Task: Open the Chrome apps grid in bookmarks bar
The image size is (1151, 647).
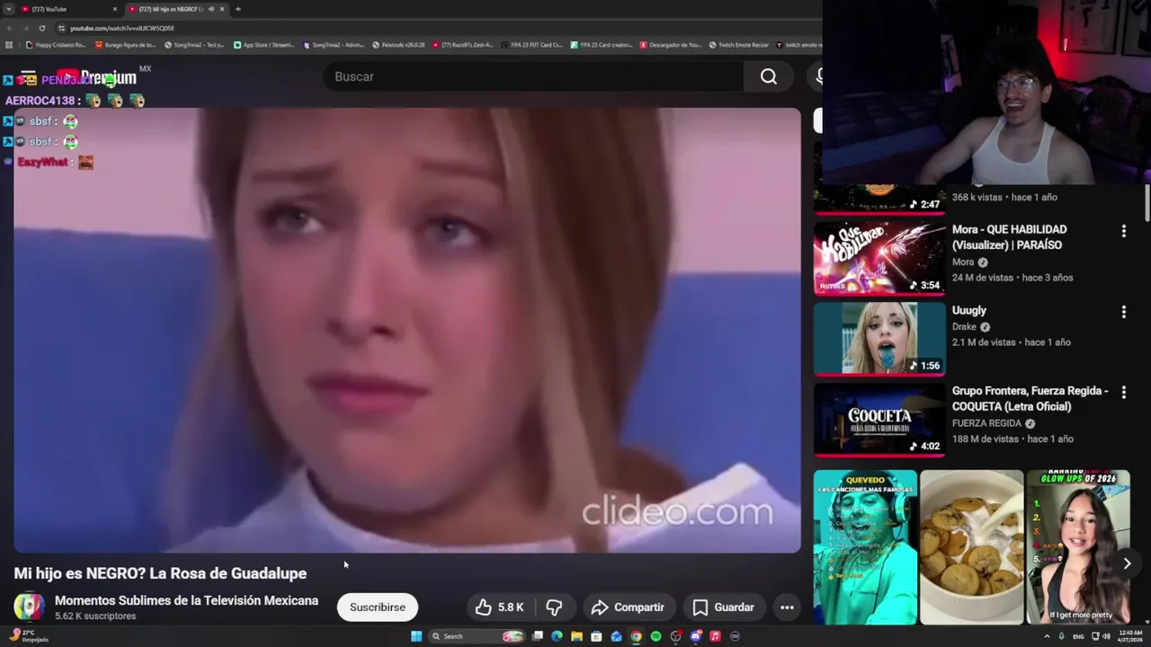Action: click(9, 45)
